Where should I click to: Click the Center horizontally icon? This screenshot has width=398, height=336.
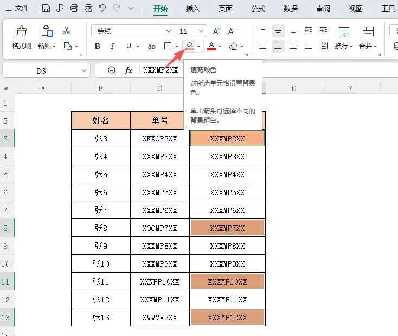(x=278, y=46)
